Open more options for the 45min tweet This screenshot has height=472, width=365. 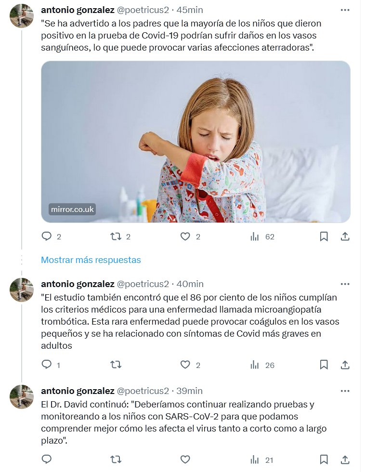pyautogui.click(x=345, y=10)
